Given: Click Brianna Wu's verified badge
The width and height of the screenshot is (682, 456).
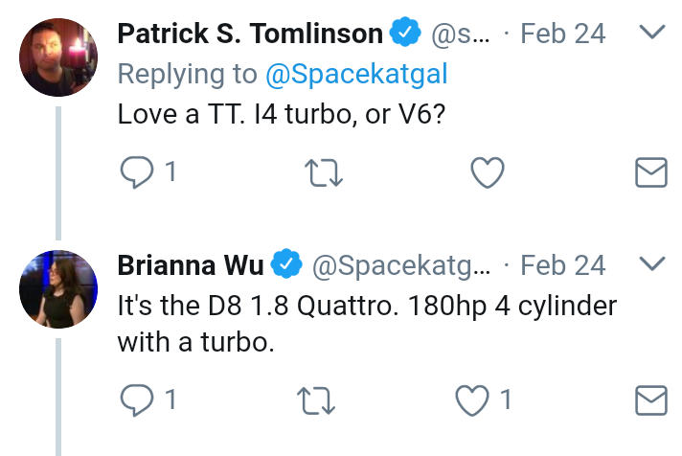Looking at the screenshot, I should tap(286, 263).
